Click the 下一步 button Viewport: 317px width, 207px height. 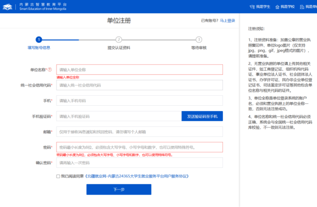click(x=119, y=189)
